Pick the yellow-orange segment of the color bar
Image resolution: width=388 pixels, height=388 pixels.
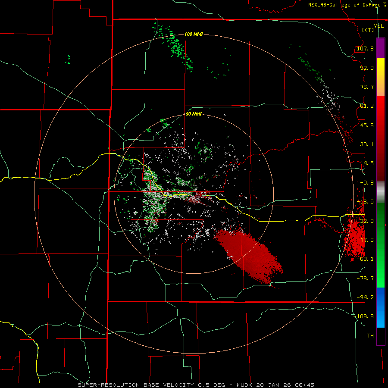[381, 77]
